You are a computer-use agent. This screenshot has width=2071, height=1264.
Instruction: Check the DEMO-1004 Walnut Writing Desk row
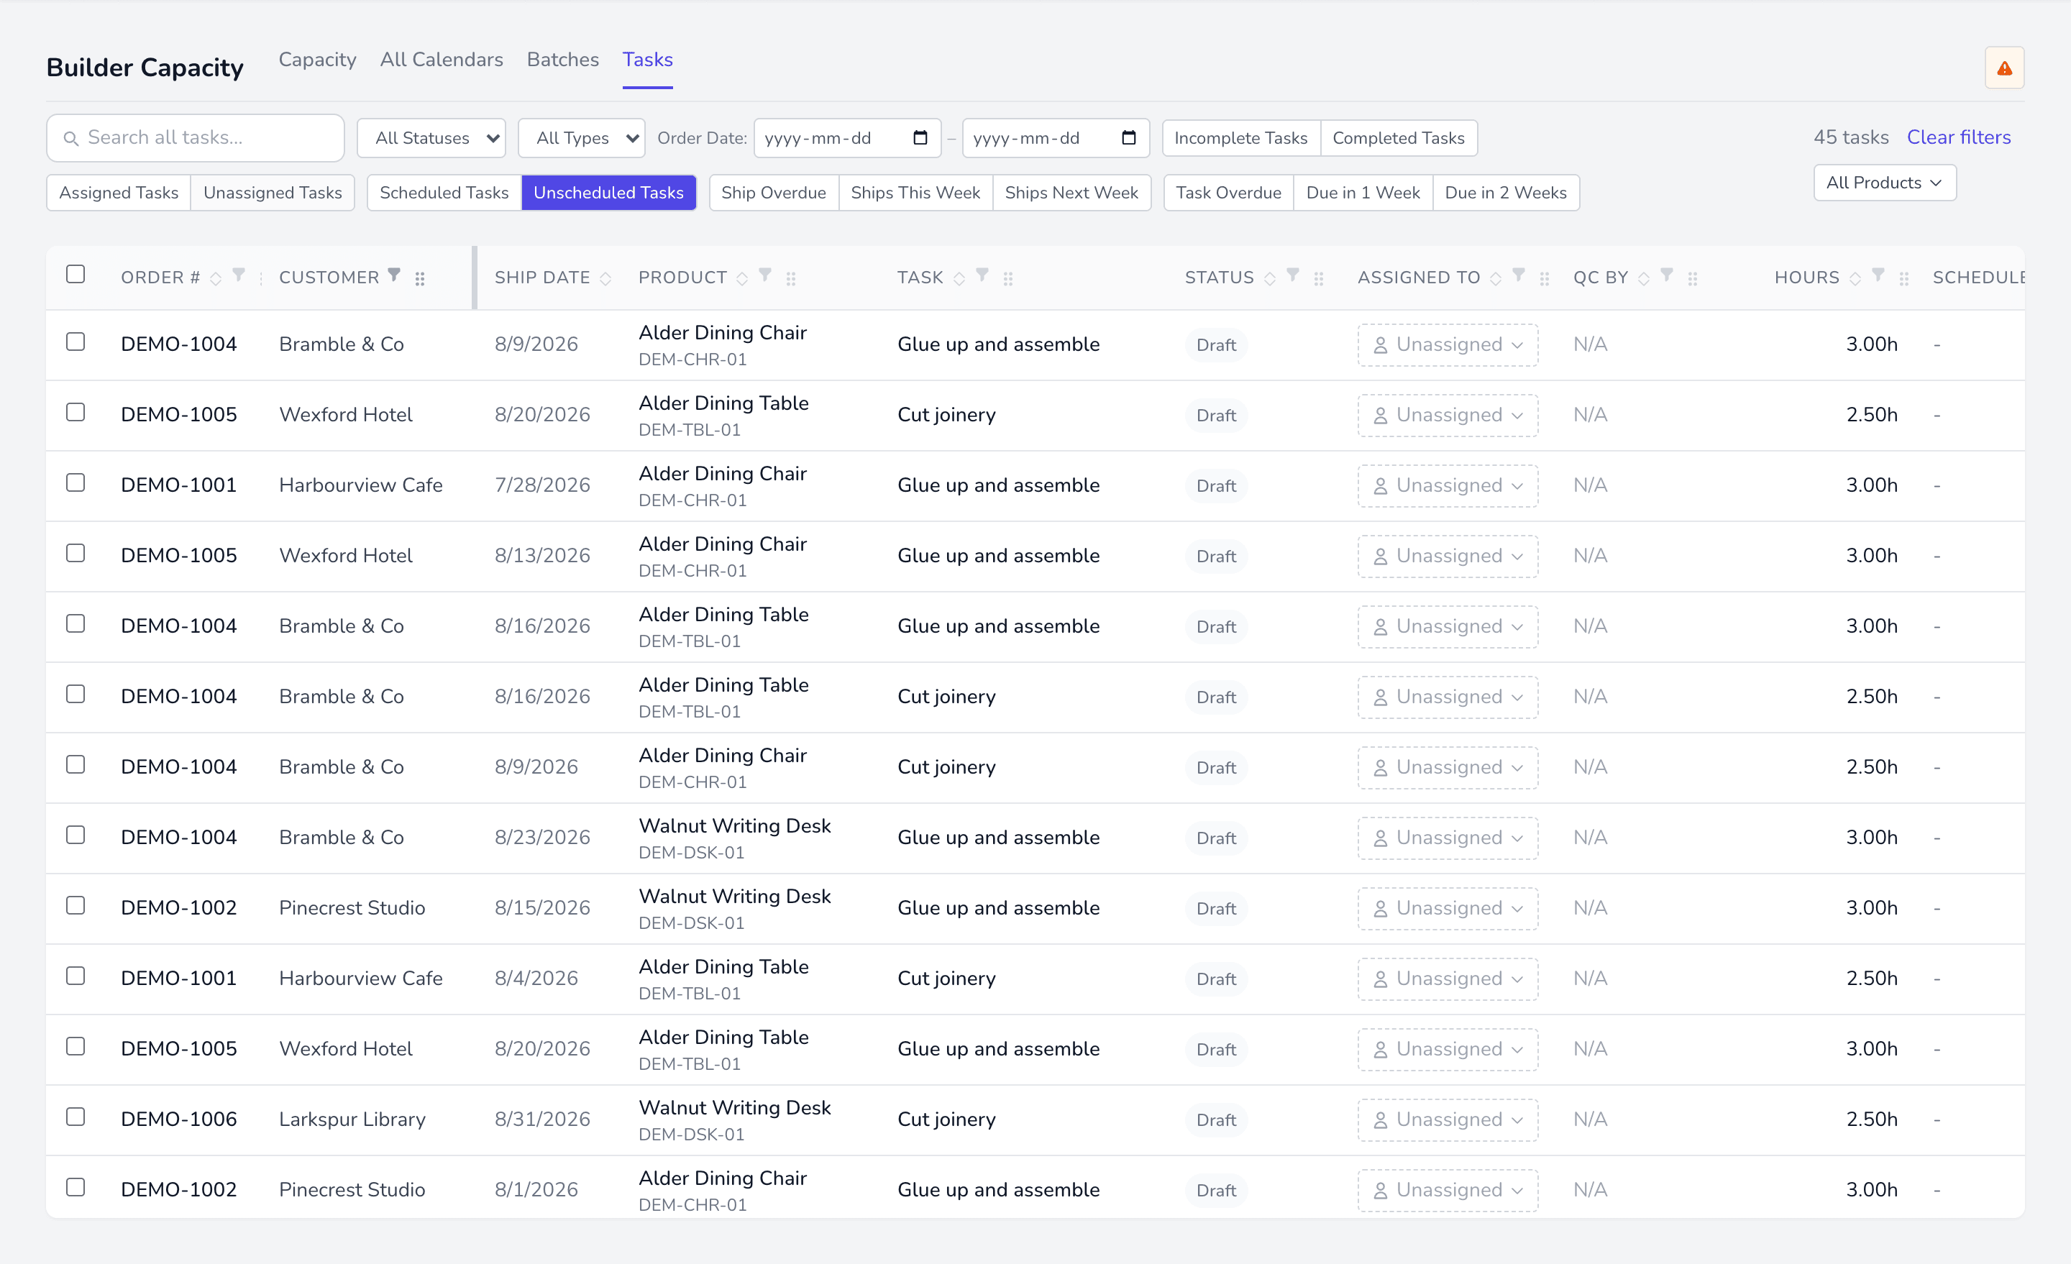point(76,835)
